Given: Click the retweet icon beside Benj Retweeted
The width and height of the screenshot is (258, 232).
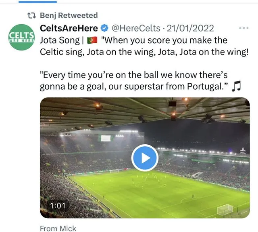Looking at the screenshot, I should [30, 15].
